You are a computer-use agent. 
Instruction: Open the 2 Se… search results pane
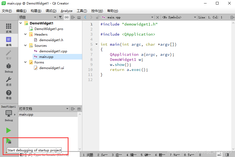(x=102, y=155)
